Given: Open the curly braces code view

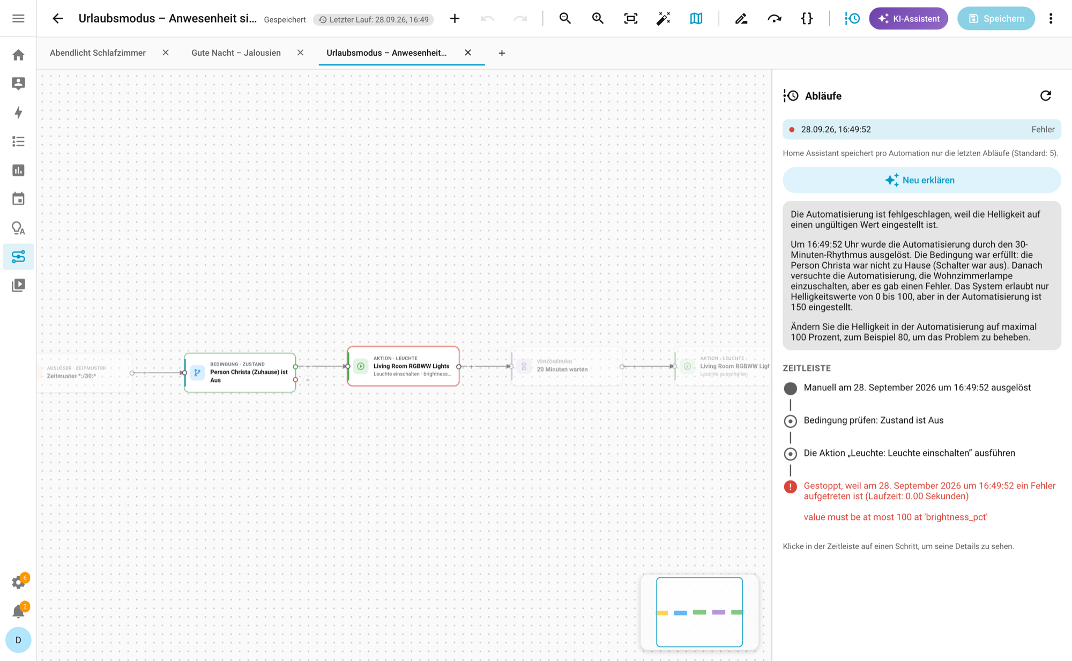Looking at the screenshot, I should pyautogui.click(x=807, y=18).
